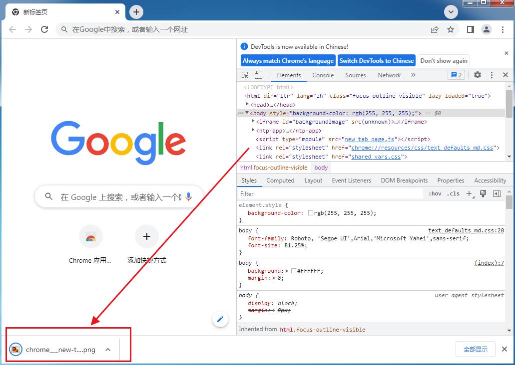Click the rgb(255, 255, 255) color swatch
The image size is (515, 365).
[x=310, y=213]
